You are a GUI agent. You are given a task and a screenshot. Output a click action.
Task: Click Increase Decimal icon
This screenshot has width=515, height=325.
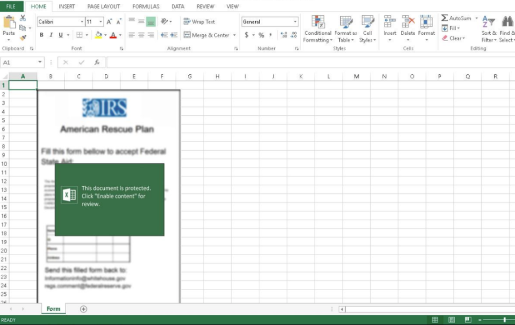(284, 35)
